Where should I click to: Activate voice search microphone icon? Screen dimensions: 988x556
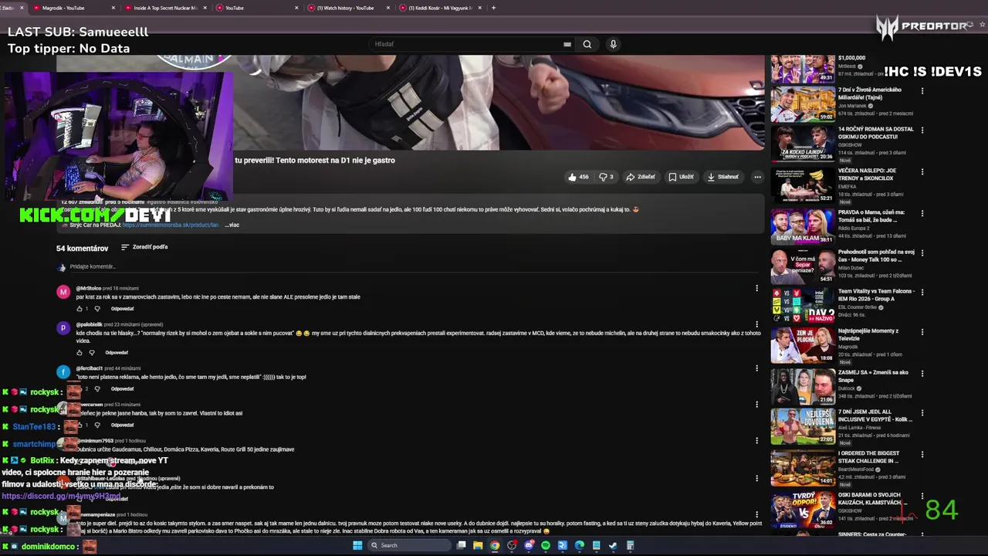coord(613,44)
